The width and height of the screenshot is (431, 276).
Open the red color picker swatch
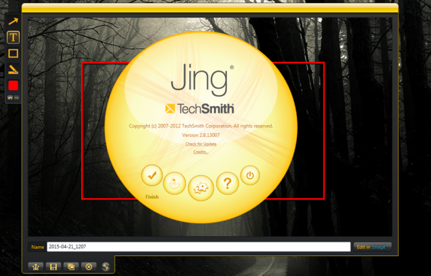[x=13, y=86]
